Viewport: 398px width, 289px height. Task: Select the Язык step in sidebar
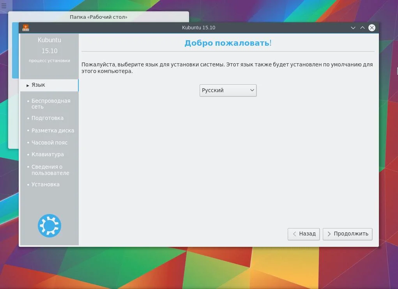click(x=49, y=85)
